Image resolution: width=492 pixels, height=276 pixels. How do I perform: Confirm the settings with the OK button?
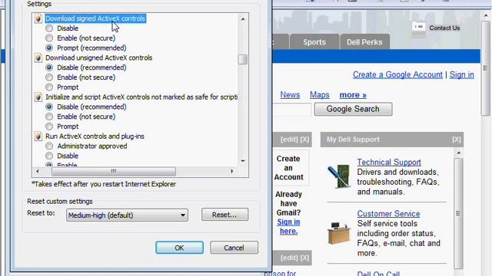pyautogui.click(x=179, y=248)
